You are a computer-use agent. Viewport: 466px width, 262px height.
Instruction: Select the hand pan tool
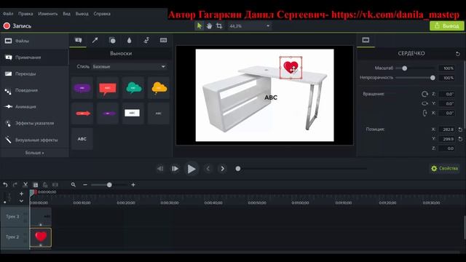point(209,26)
